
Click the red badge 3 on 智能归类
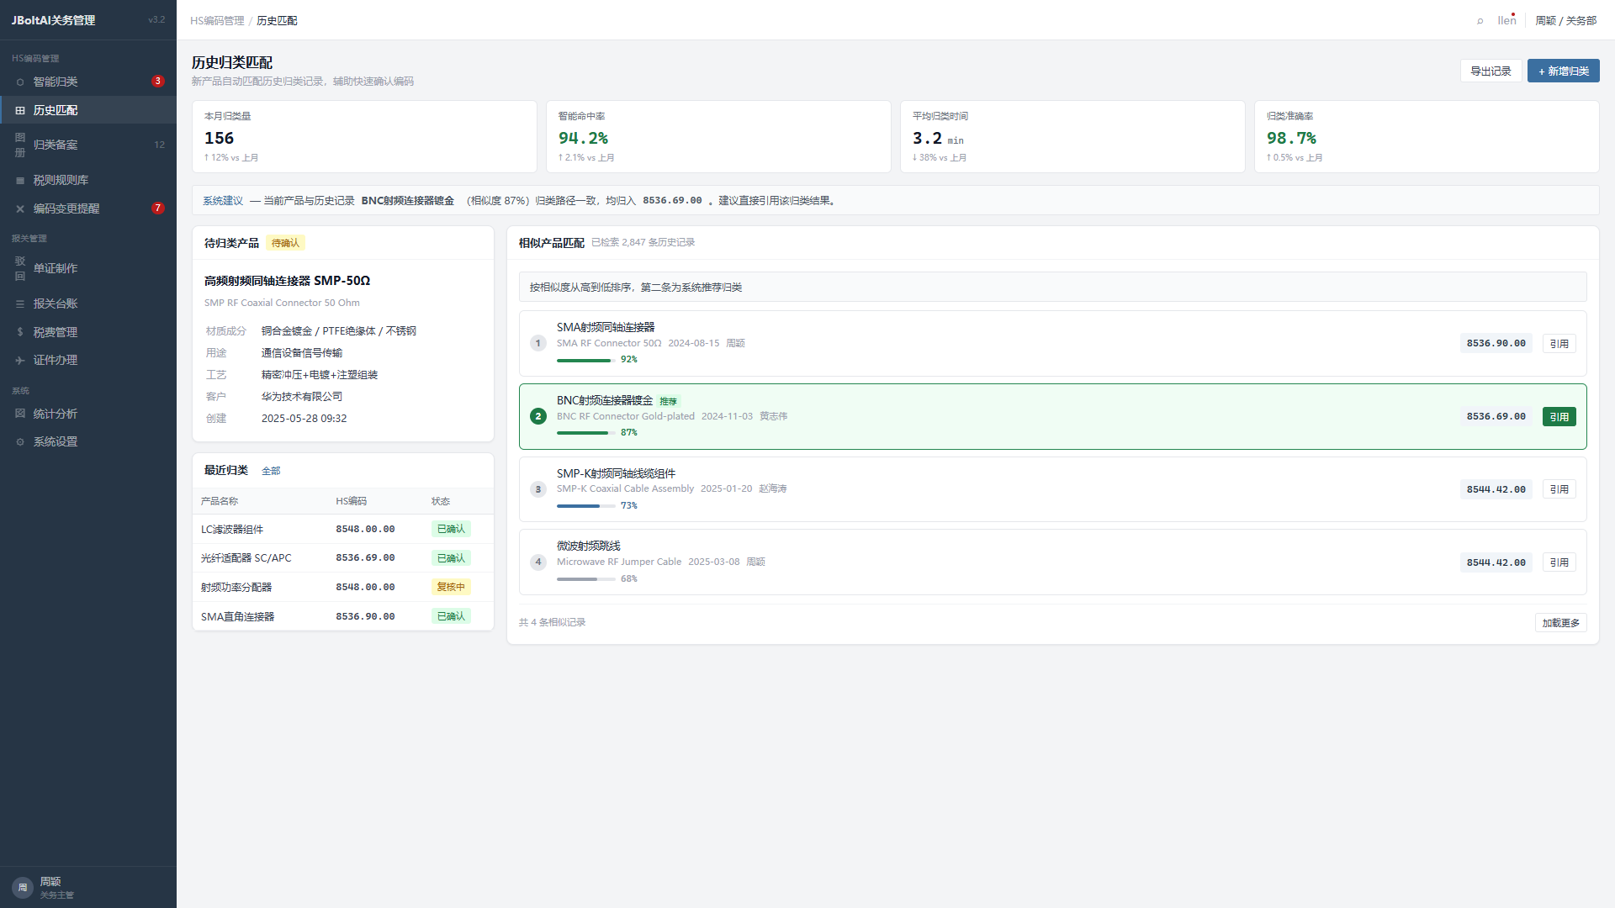tap(158, 82)
